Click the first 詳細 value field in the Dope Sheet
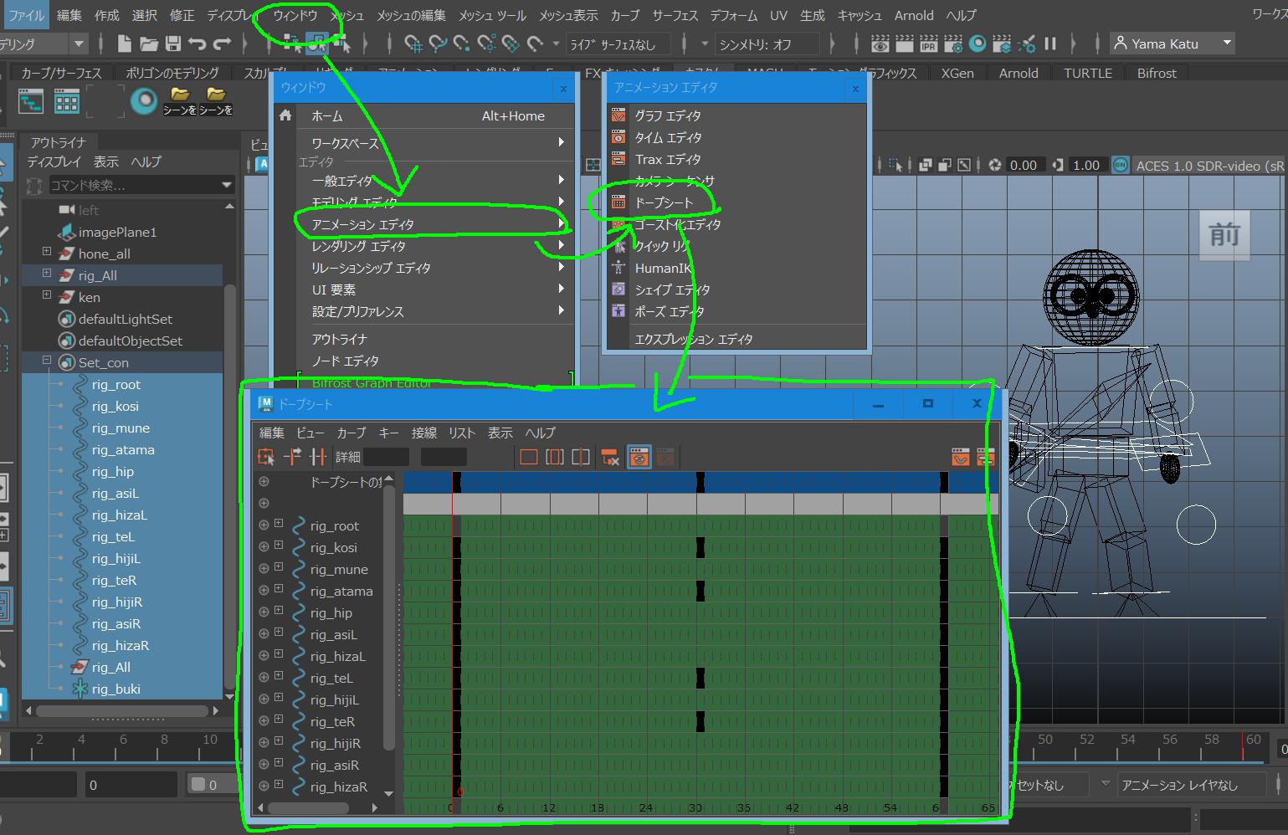Screen dimensions: 1288x835 coord(386,457)
